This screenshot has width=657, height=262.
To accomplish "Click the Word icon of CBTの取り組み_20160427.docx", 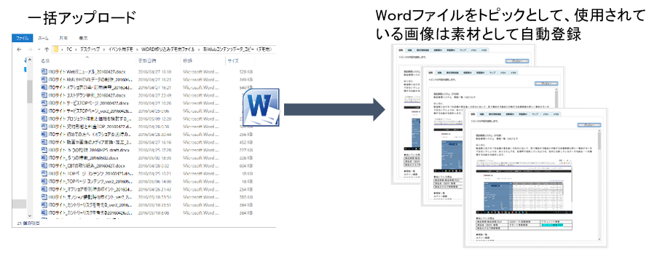I will point(44,166).
